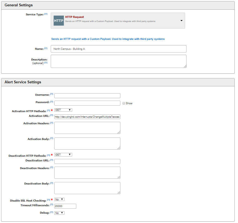Click the Timeout Milliseconds field showing 20000
Screen dimensions: 238x223
[x=65, y=206]
